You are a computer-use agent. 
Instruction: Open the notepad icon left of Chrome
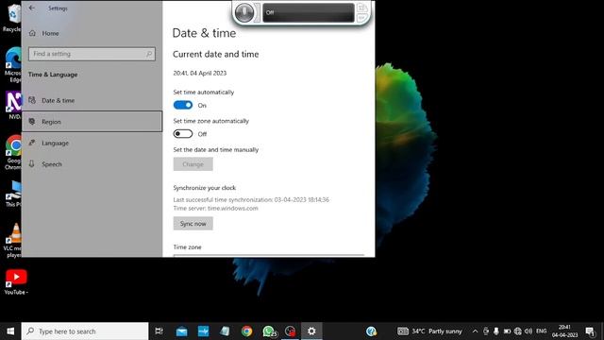tap(225, 331)
